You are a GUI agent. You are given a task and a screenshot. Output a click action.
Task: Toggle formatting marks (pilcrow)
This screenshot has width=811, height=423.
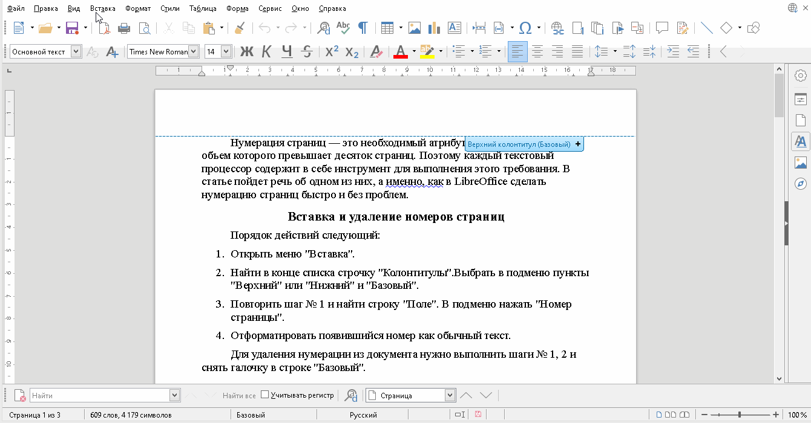(363, 28)
